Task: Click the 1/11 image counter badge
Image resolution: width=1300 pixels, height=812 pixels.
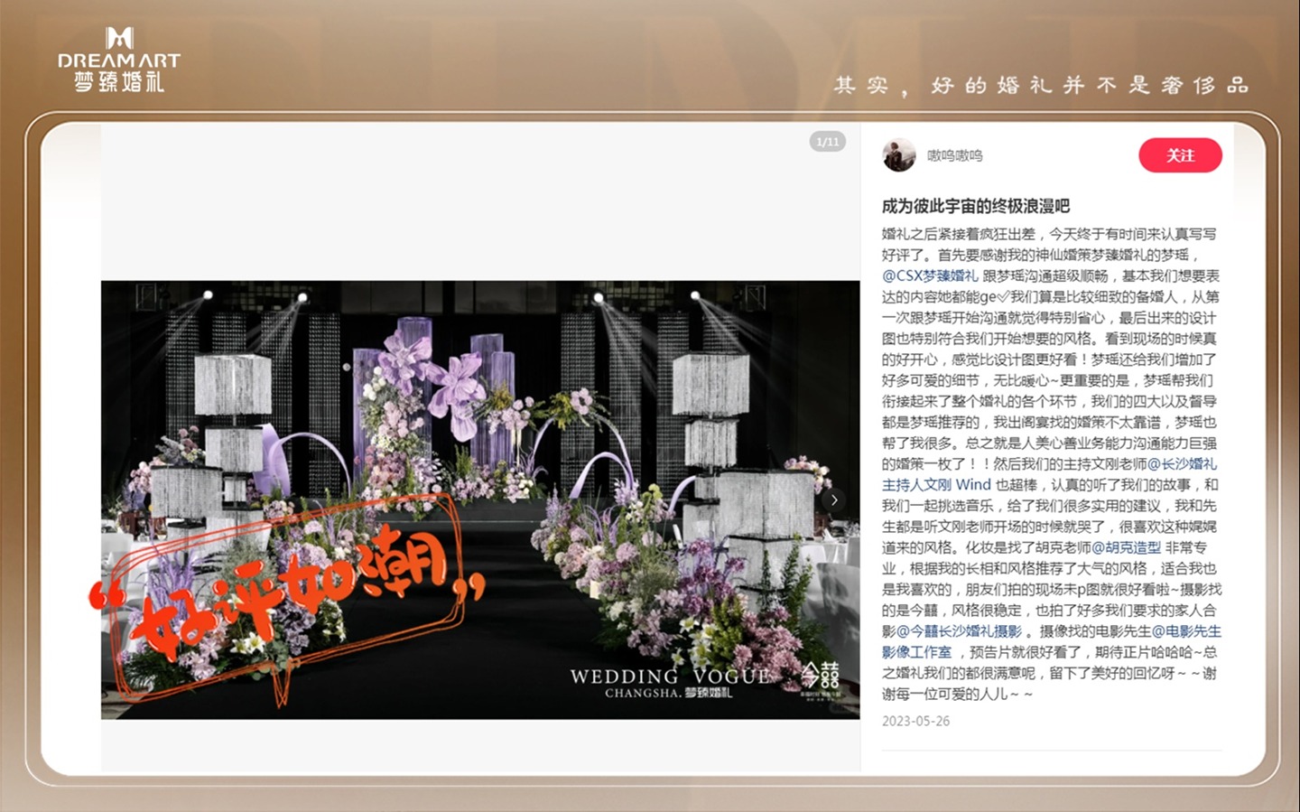Action: click(827, 142)
